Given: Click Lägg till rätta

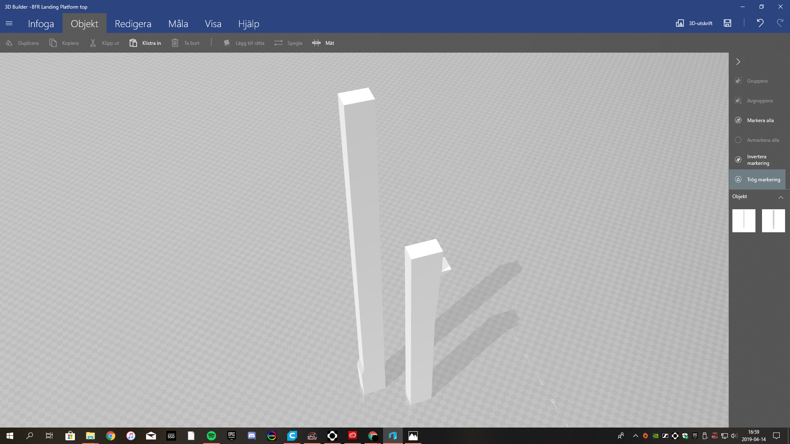Looking at the screenshot, I should pyautogui.click(x=244, y=43).
